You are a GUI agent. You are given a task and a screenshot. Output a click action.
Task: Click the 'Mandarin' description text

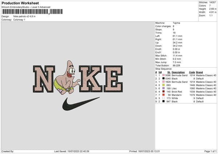[177, 95]
